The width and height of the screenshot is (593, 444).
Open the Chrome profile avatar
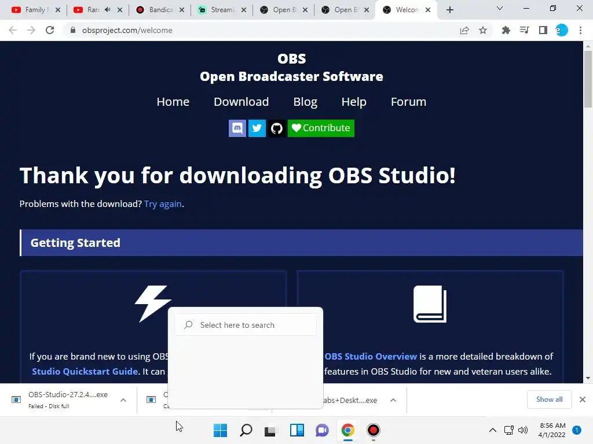[562, 30]
